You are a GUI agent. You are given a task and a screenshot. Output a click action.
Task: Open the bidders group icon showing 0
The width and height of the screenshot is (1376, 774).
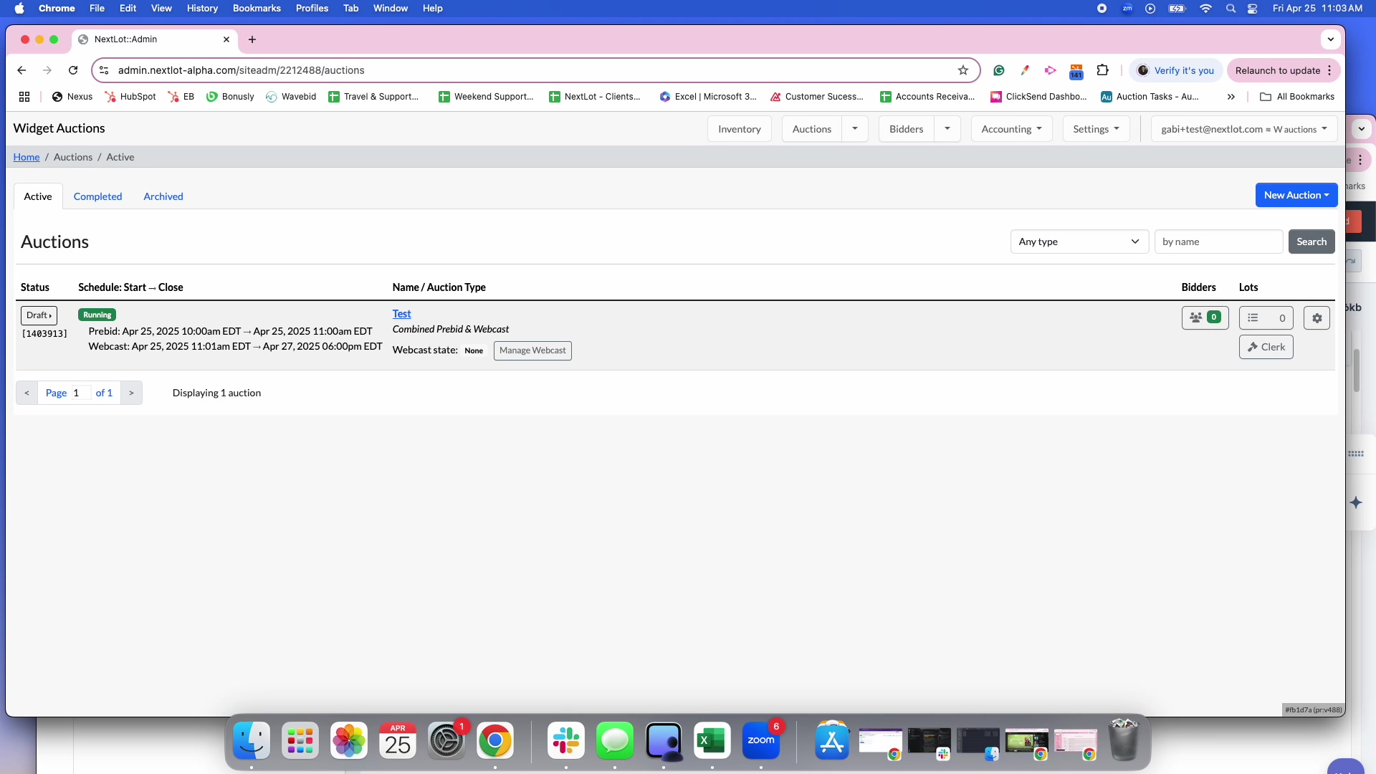[x=1204, y=317]
